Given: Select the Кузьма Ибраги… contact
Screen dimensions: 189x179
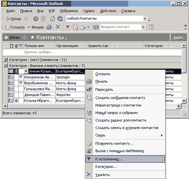Looking at the screenshot, I should [x=39, y=101].
